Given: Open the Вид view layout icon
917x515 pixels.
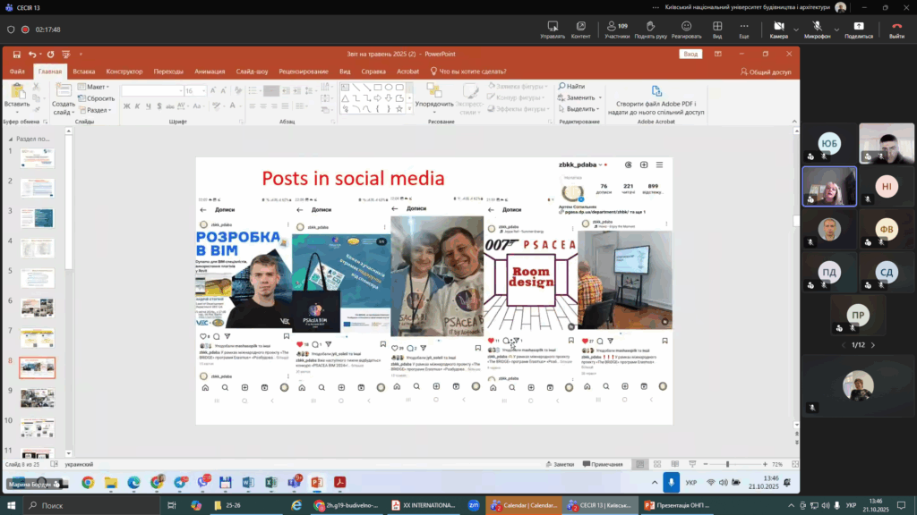Looking at the screenshot, I should tap(717, 27).
